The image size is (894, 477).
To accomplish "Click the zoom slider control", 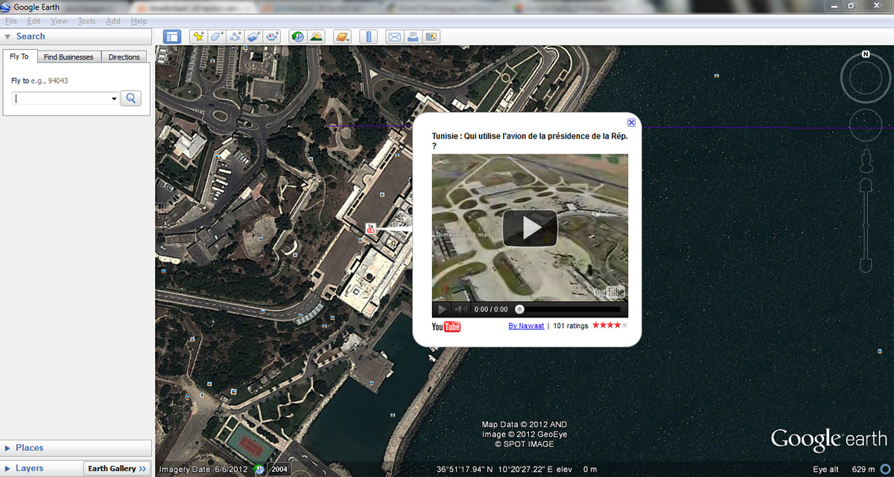I will point(866,225).
